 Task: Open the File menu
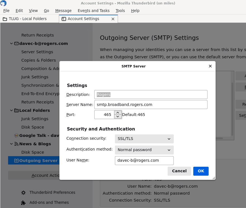[x=6, y=11]
